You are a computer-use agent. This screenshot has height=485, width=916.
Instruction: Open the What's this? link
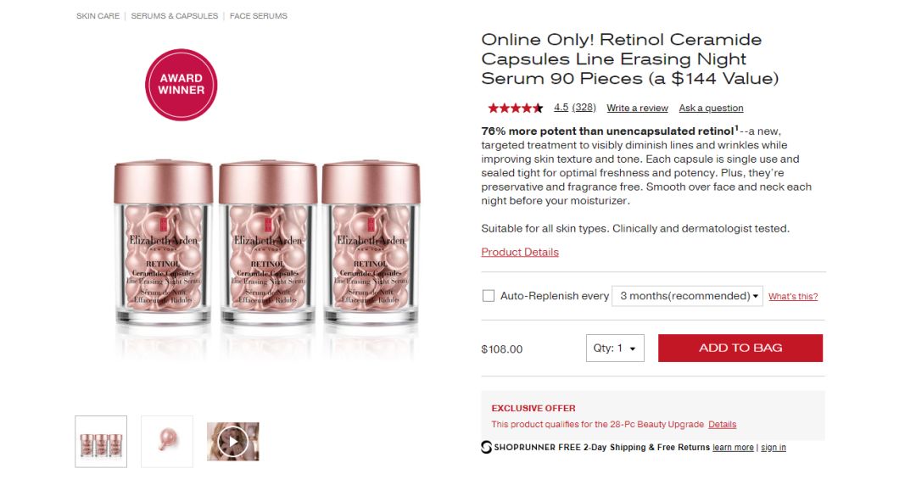tap(793, 297)
